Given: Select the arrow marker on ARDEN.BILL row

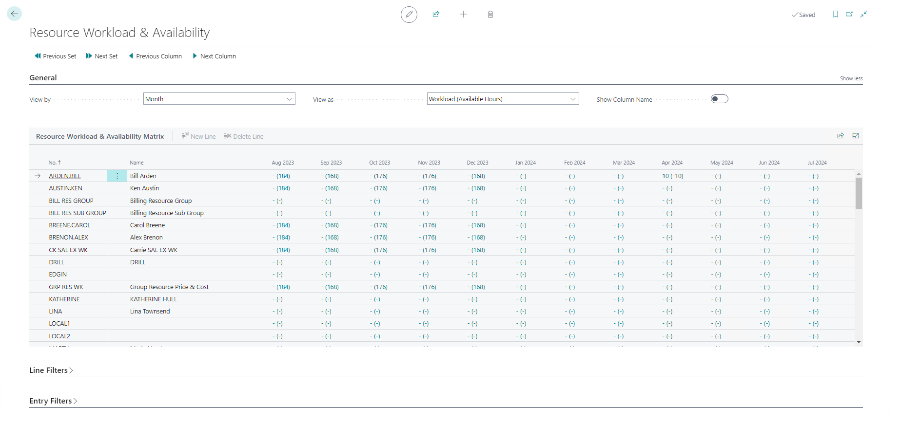Looking at the screenshot, I should point(38,176).
